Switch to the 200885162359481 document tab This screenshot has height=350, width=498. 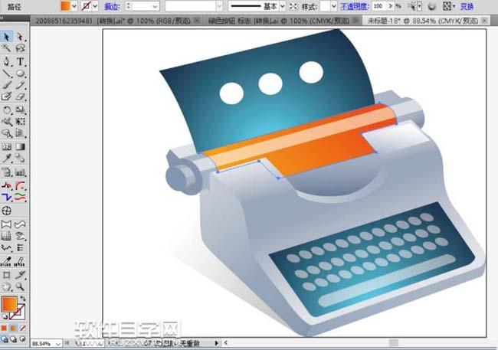(x=113, y=21)
